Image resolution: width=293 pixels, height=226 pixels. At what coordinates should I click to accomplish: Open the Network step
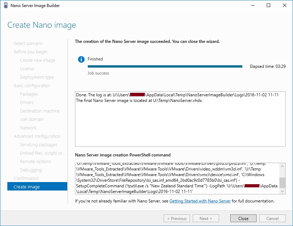28,128
